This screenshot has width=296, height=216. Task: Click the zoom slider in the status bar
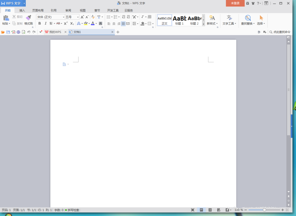264,210
